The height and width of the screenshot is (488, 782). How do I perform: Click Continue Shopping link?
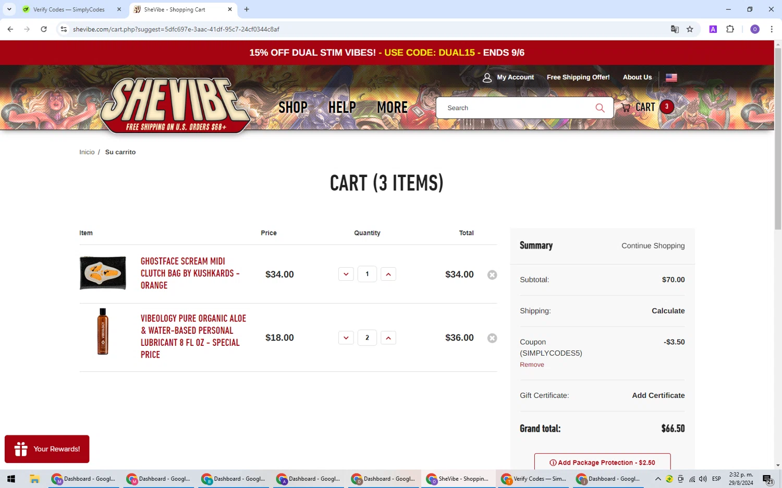[653, 246]
